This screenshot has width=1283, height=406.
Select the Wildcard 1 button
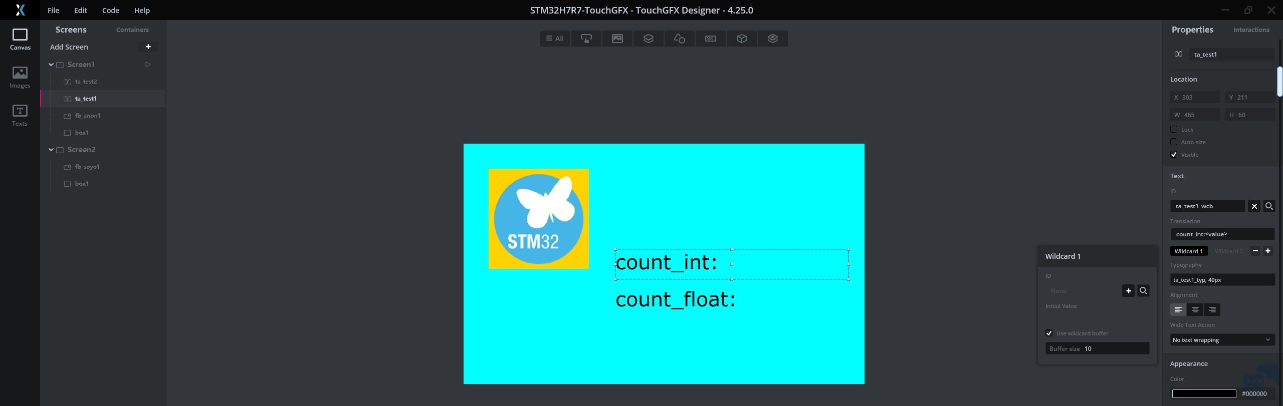coord(1188,251)
